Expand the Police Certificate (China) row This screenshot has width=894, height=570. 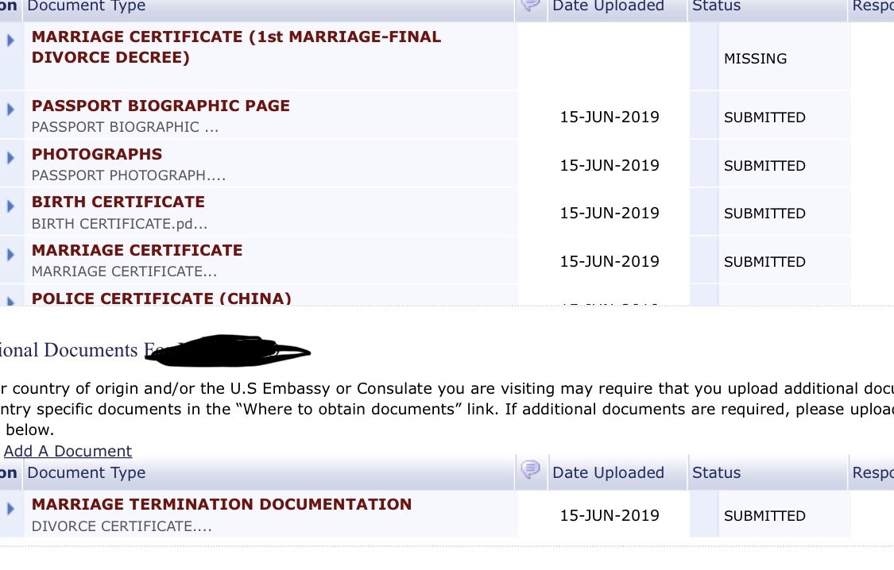pyautogui.click(x=10, y=301)
